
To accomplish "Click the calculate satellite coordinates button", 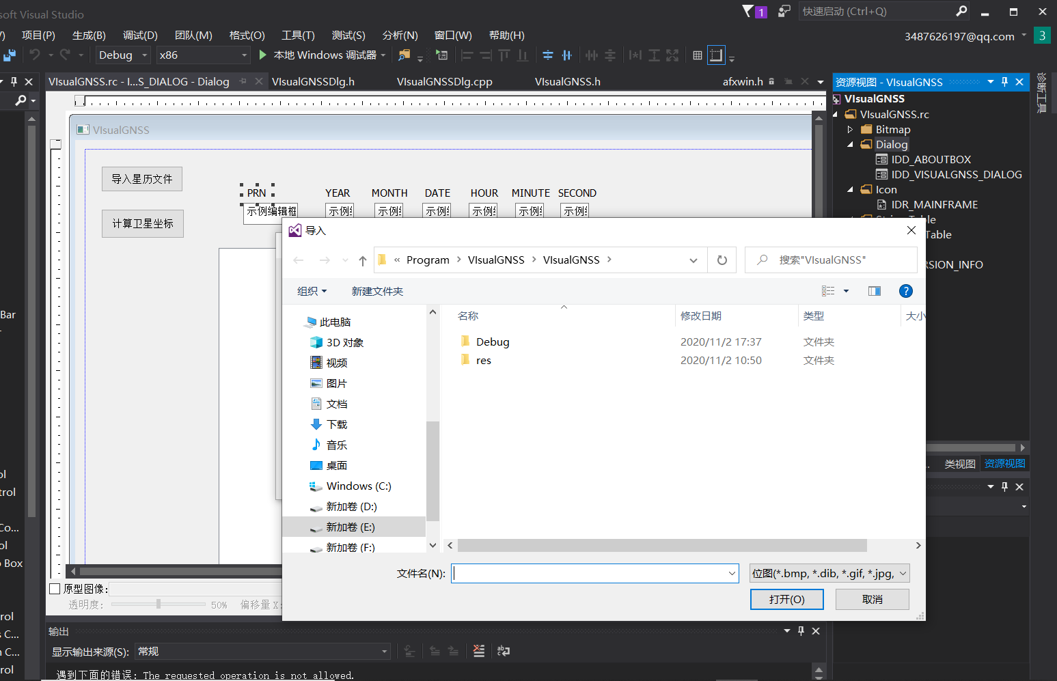I will (143, 223).
